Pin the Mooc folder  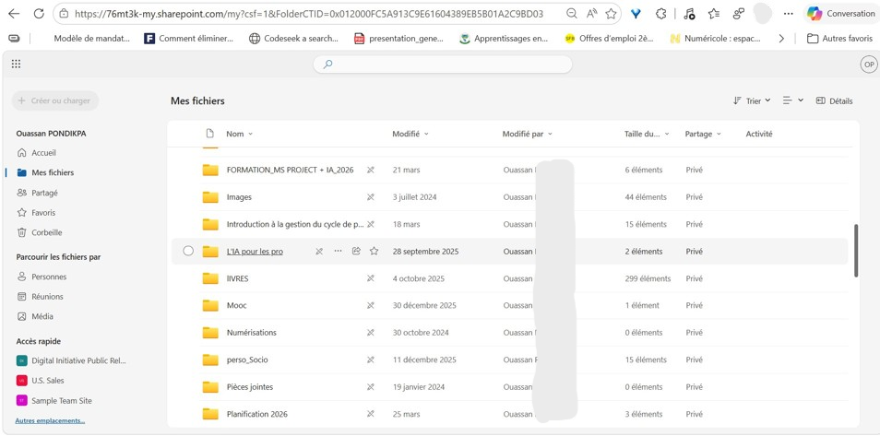tap(371, 305)
